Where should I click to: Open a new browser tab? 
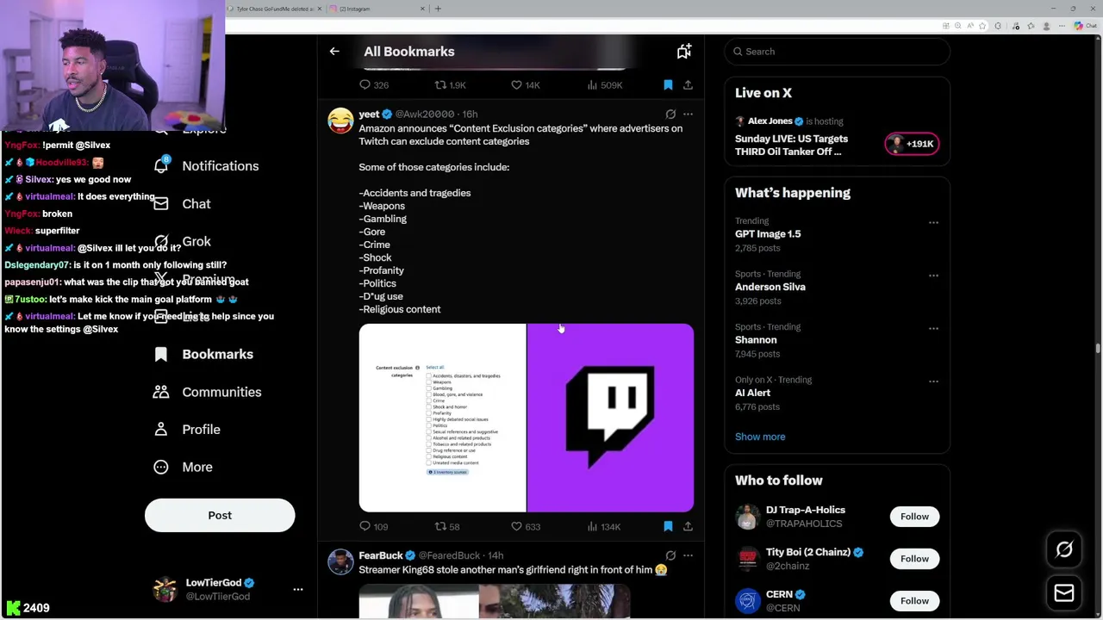click(x=438, y=9)
